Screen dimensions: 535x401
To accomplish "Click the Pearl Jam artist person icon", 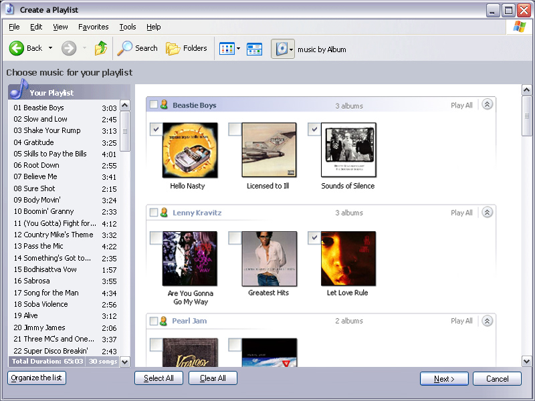I will (163, 321).
